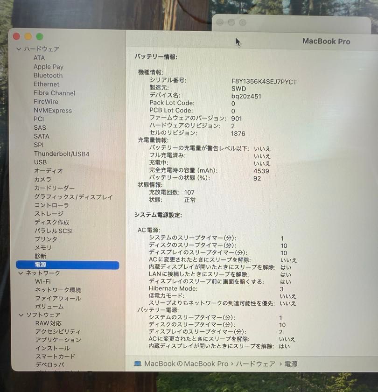Collapse the ネットワーク section chevron
Screen dimensions: 378x392
click(x=21, y=273)
